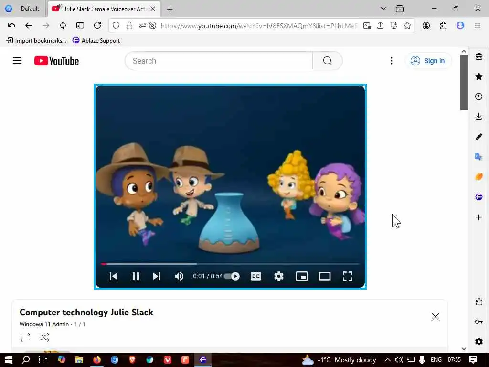Add a sidebar panel with the plus icon
489x367 pixels.
[479, 217]
